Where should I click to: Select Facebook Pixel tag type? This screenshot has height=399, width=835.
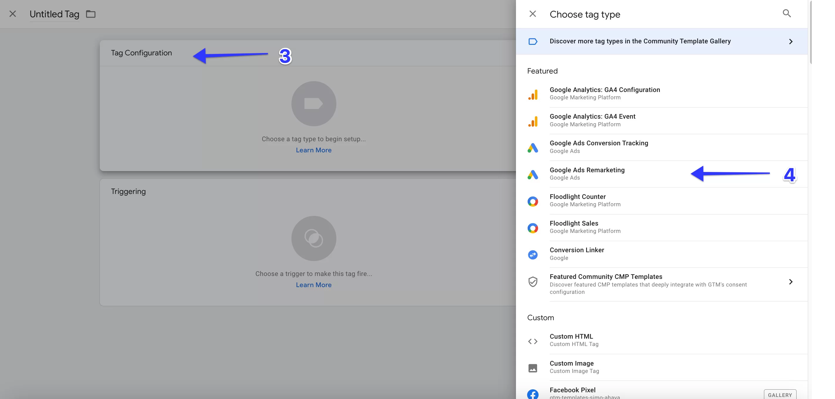[662, 390]
